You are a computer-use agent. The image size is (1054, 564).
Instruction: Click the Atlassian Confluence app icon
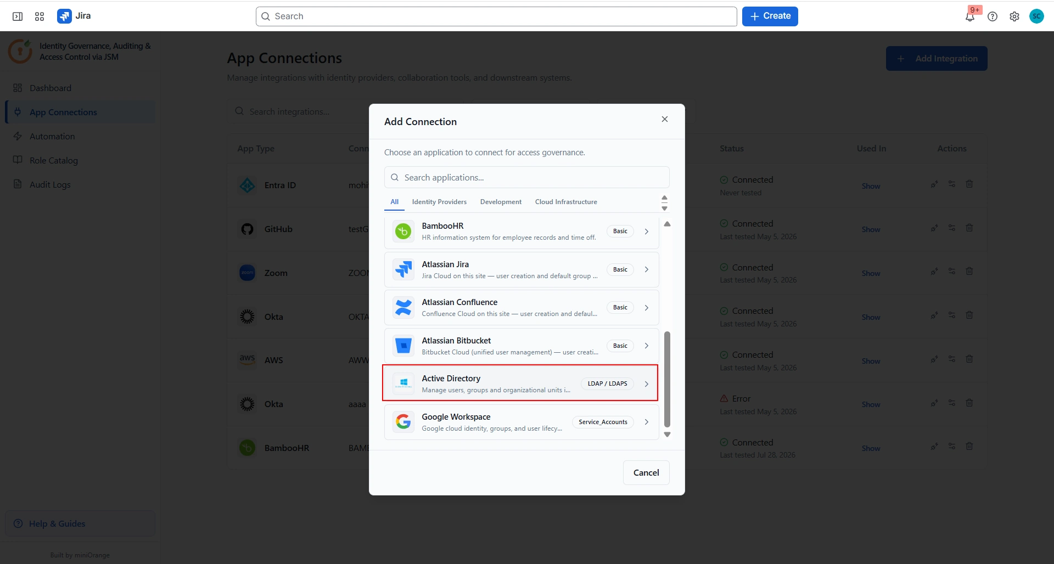pyautogui.click(x=403, y=308)
